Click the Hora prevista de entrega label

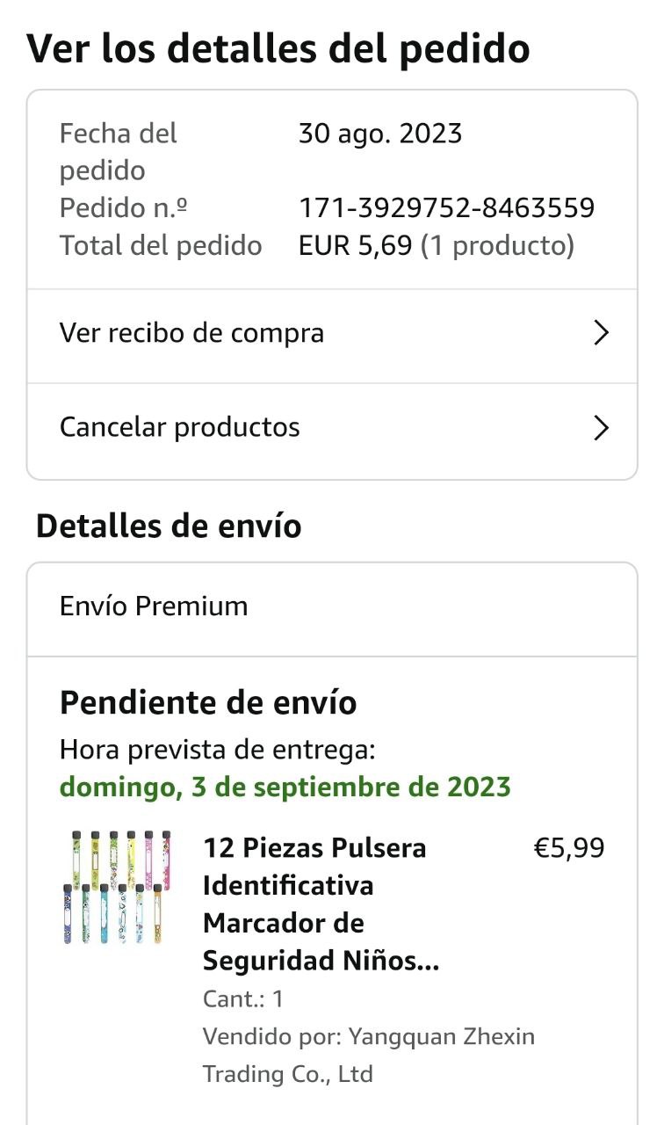point(218,750)
